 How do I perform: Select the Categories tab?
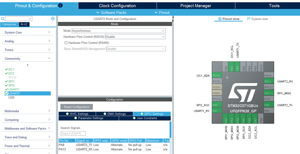(9, 24)
